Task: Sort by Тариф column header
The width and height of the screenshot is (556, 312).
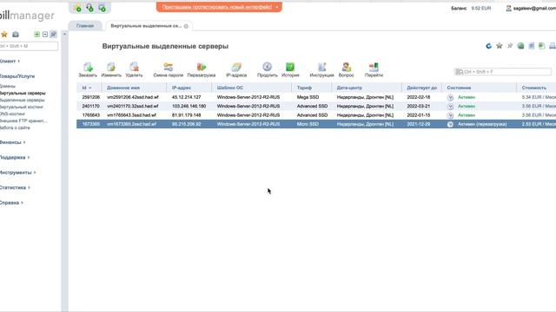Action: [x=311, y=88]
